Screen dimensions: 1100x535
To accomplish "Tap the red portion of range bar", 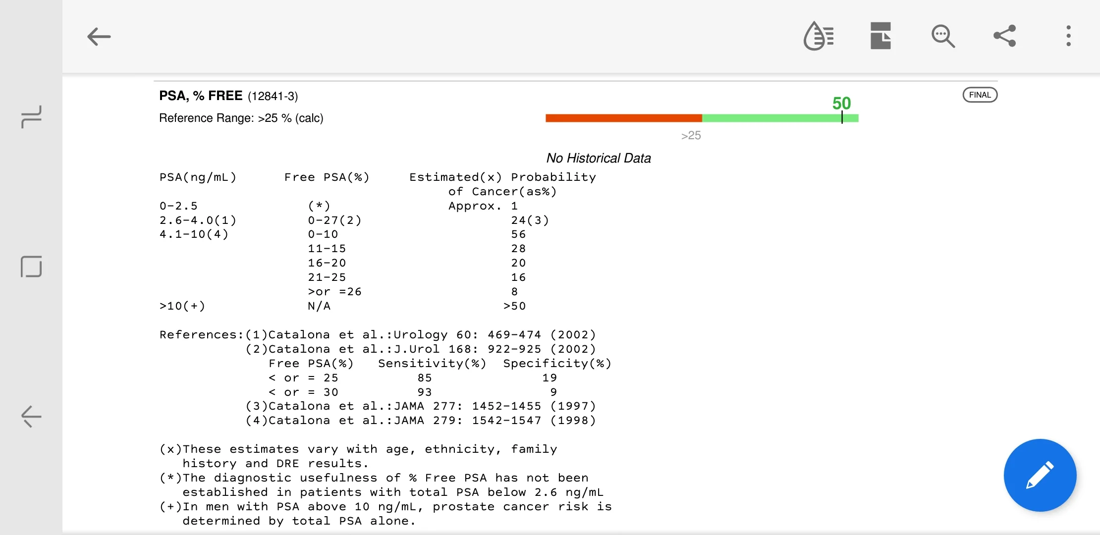I will tap(624, 118).
